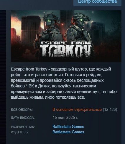
Task: Click the РАЗРАБОТЧИК label
Action: pyautogui.click(x=23, y=127)
